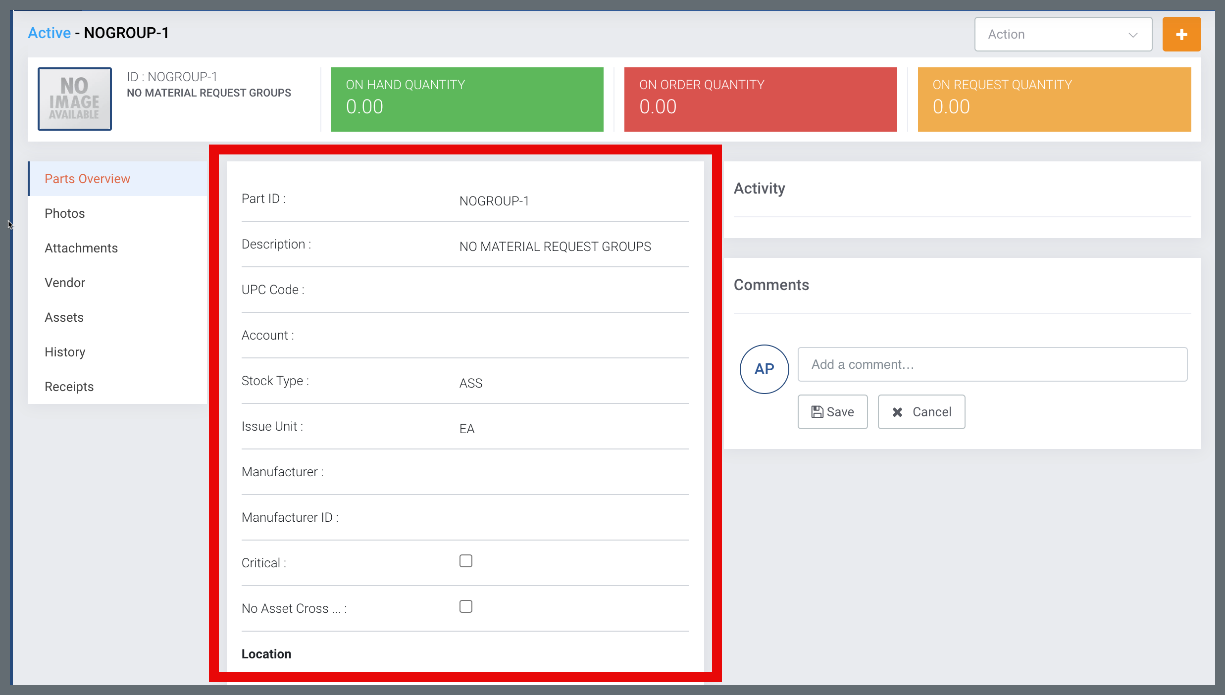Image resolution: width=1225 pixels, height=695 pixels.
Task: Switch to the Attachments section
Action: (81, 248)
